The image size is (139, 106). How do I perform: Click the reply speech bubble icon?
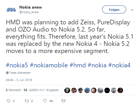point(8,101)
